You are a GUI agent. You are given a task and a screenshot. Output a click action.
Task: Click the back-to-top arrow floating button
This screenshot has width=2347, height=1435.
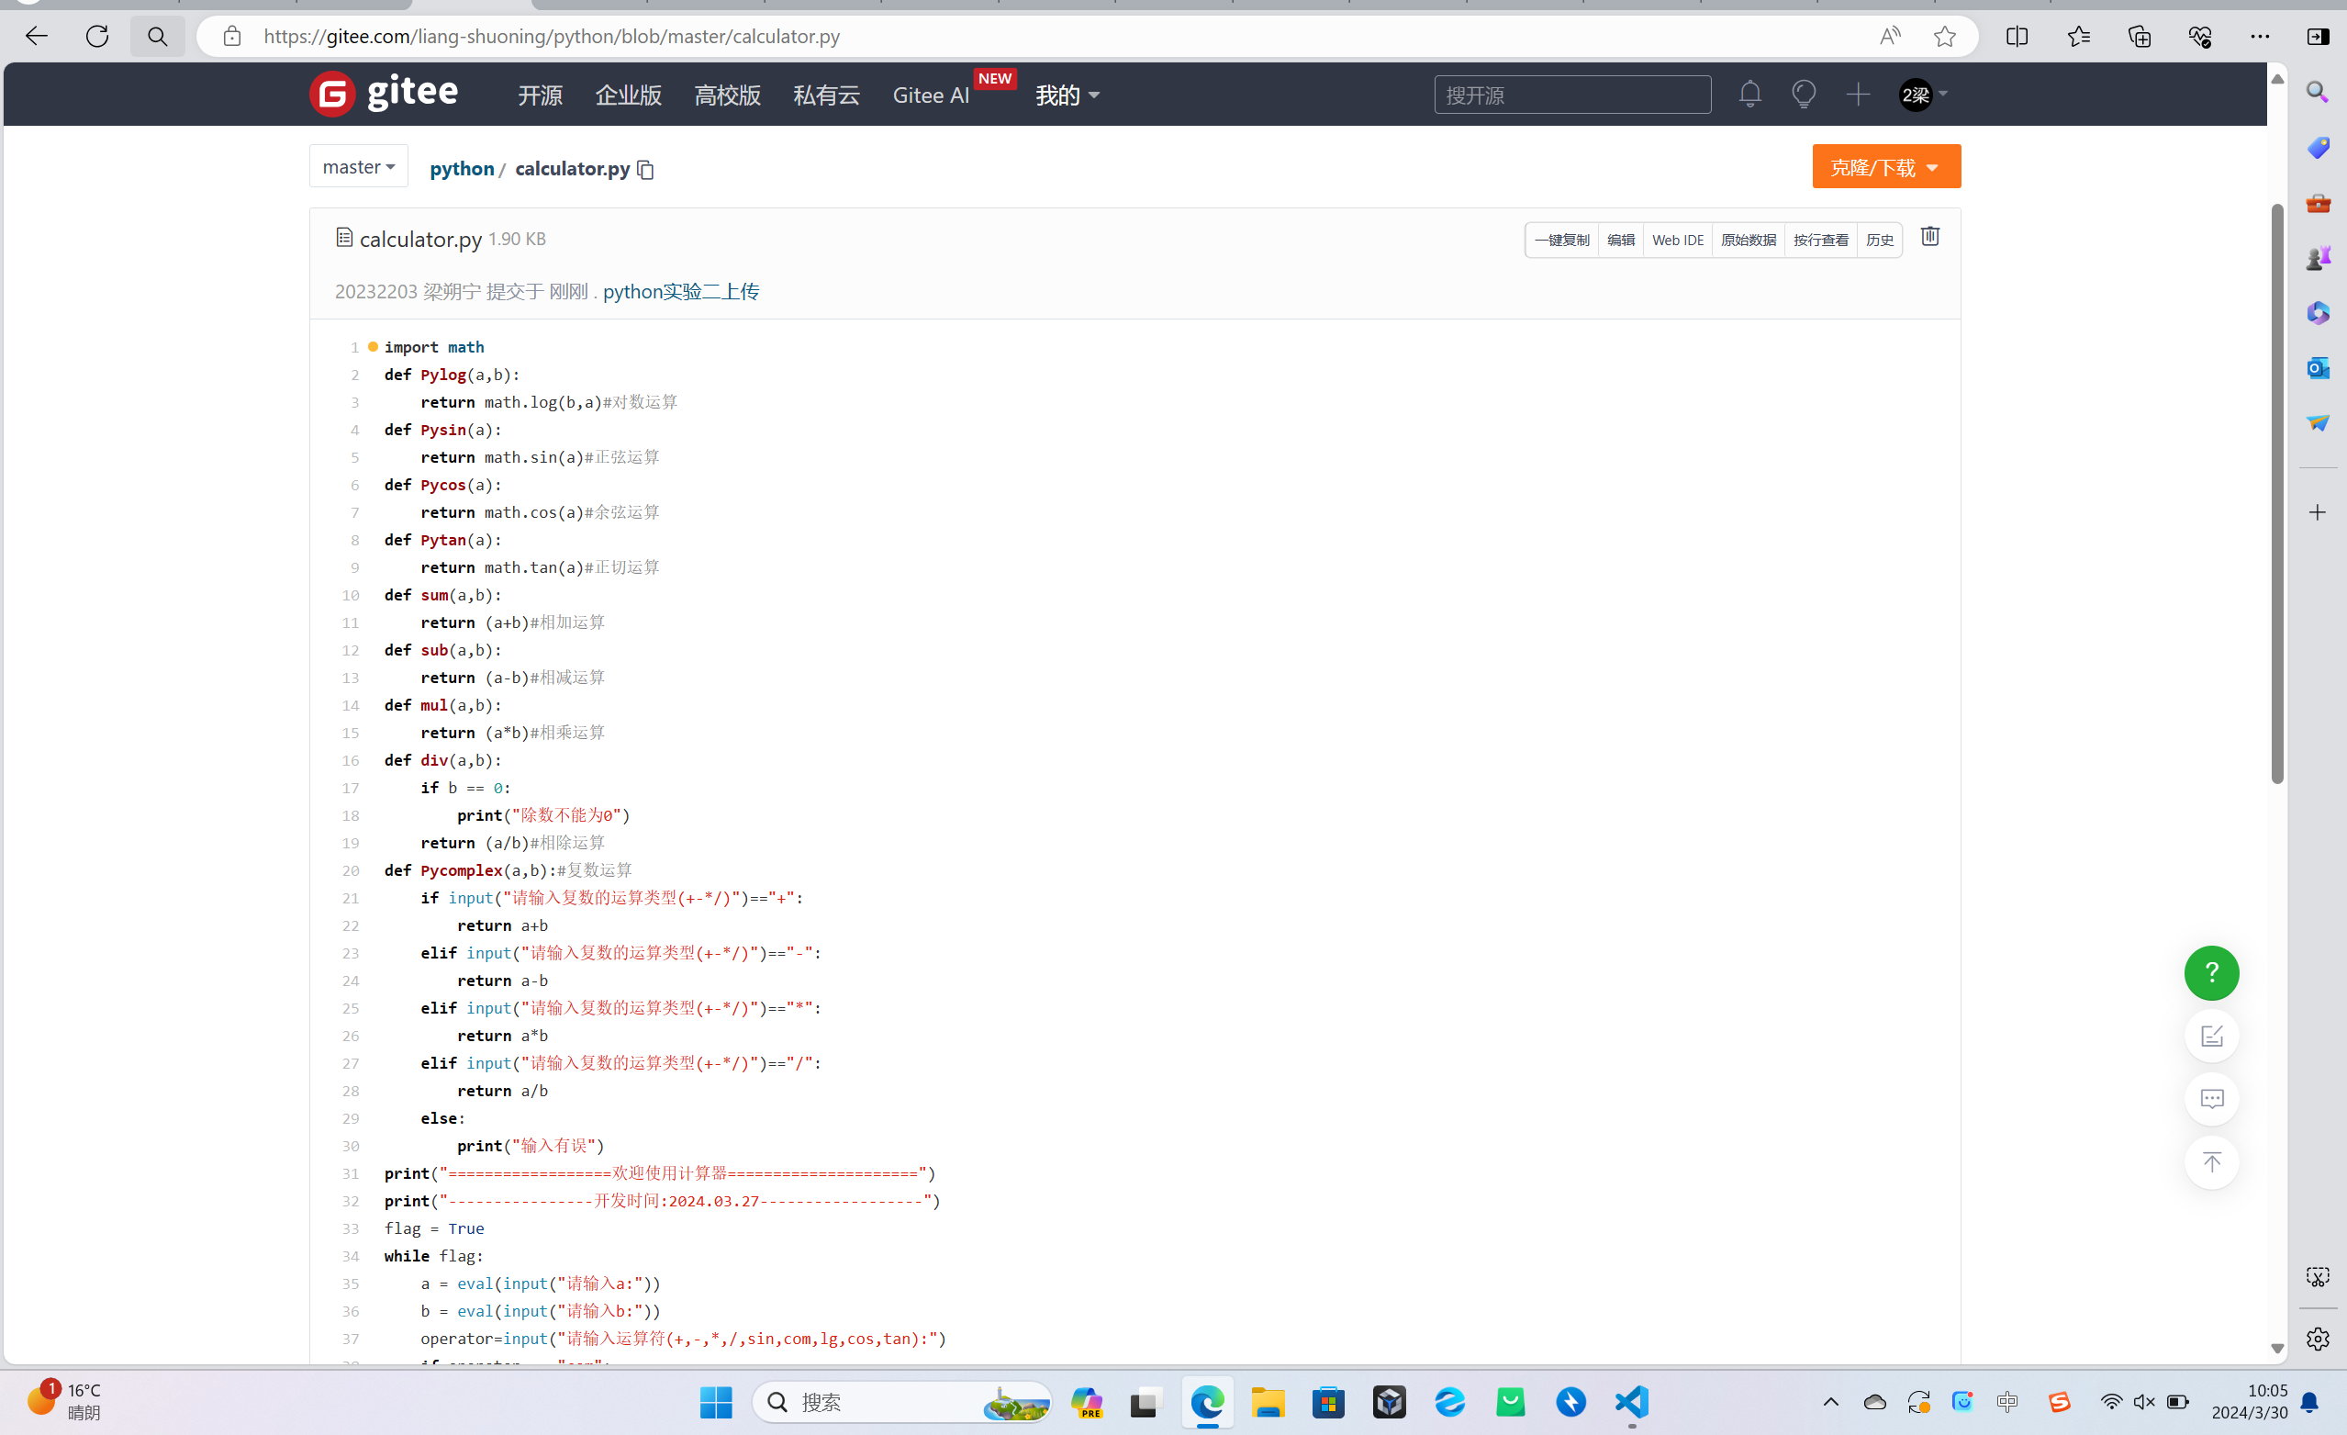click(2211, 1162)
